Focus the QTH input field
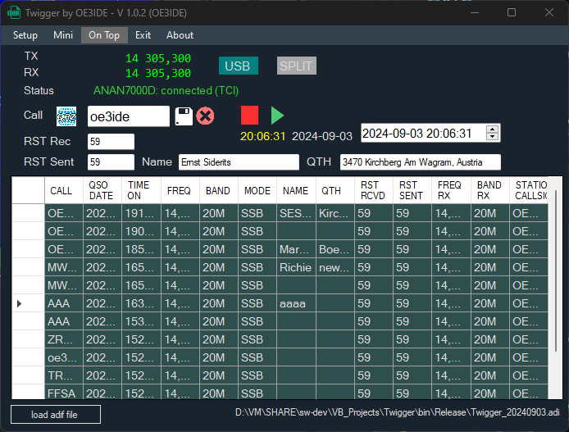This screenshot has width=569, height=432. (x=421, y=161)
